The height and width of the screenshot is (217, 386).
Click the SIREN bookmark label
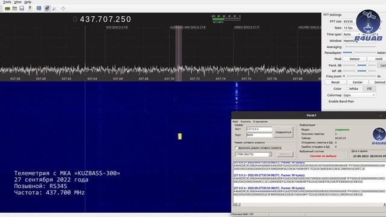(247, 27)
